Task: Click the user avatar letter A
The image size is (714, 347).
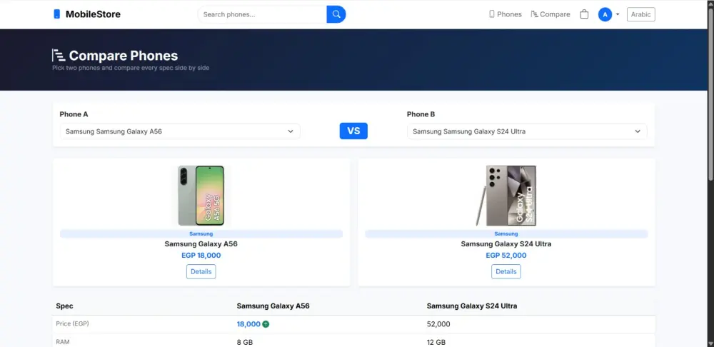Action: (x=605, y=14)
